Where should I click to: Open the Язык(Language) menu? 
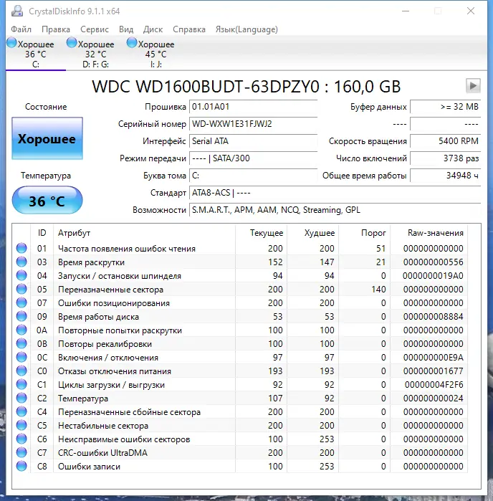(x=247, y=29)
